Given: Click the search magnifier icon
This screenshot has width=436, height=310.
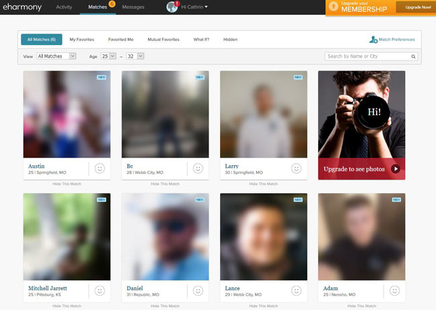Looking at the screenshot, I should [413, 56].
